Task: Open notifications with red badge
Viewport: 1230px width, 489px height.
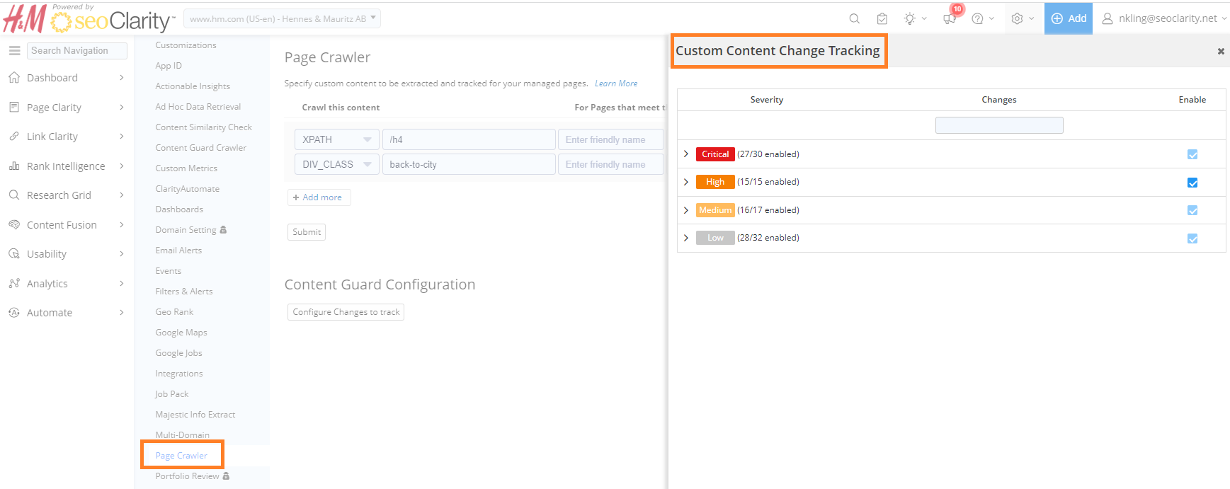Action: [x=949, y=18]
